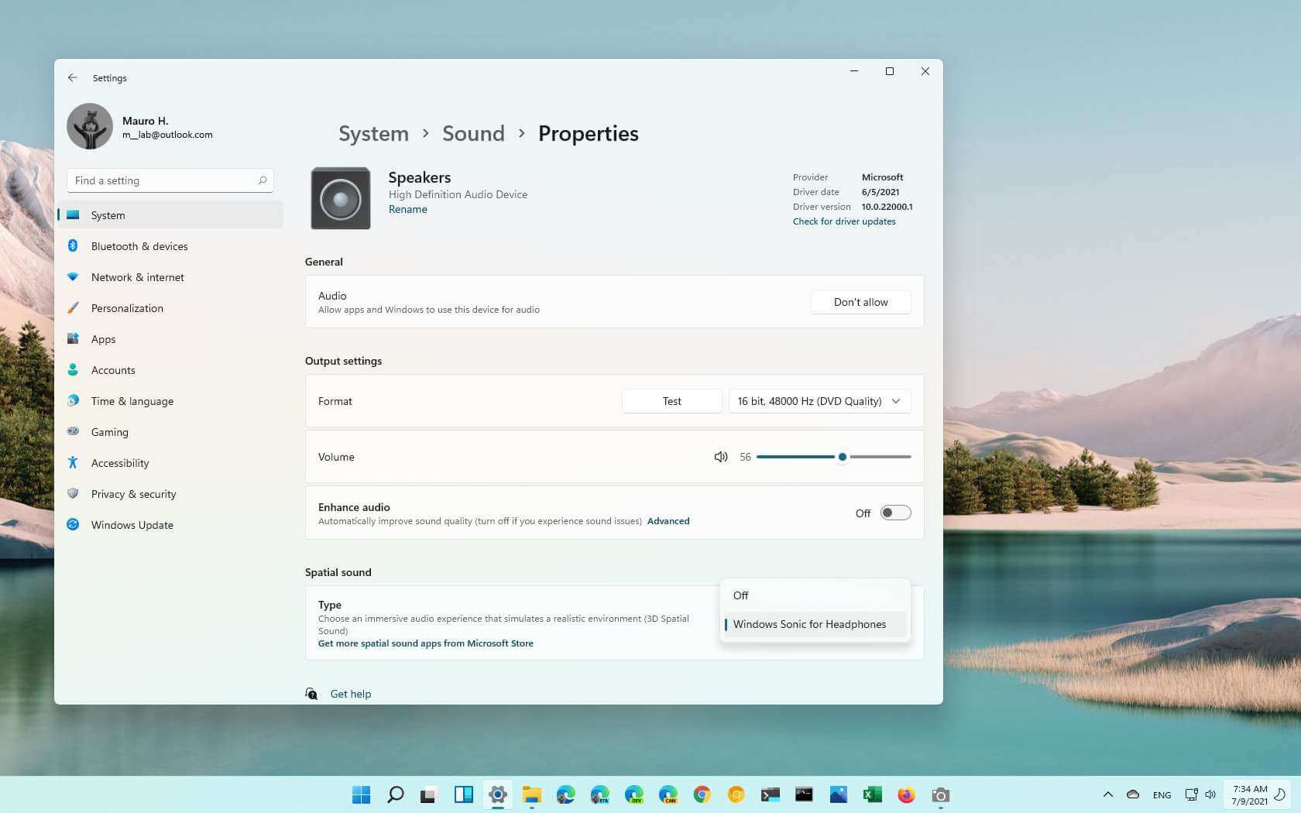This screenshot has height=813, width=1301.
Task: Click the Don't allow audio button
Action: (860, 302)
